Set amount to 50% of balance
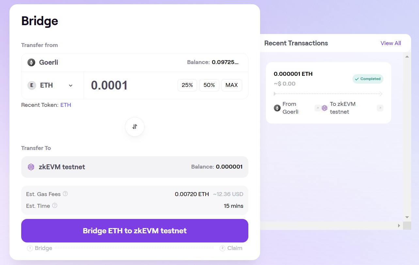Screen dimensions: 419x265 click(209, 85)
